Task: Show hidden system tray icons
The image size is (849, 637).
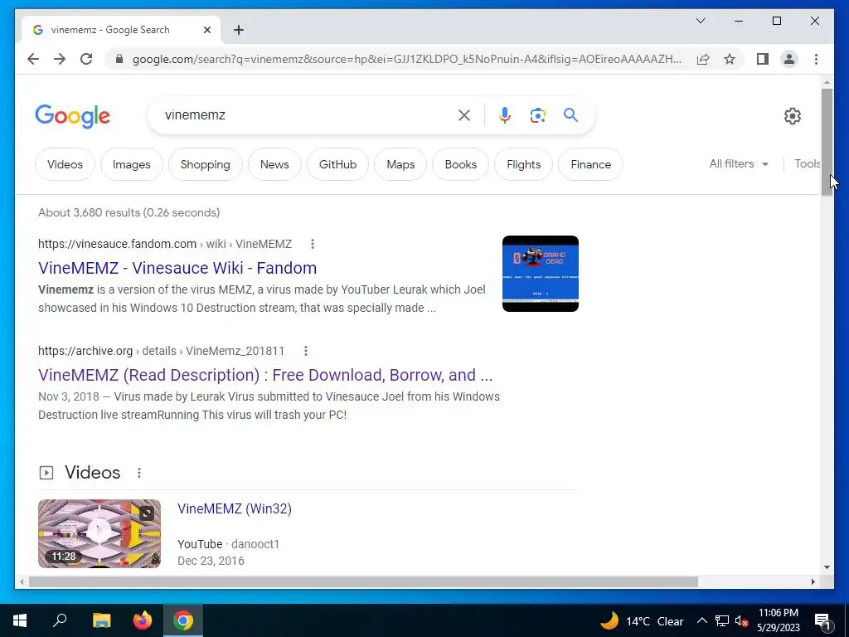Action: (x=701, y=620)
